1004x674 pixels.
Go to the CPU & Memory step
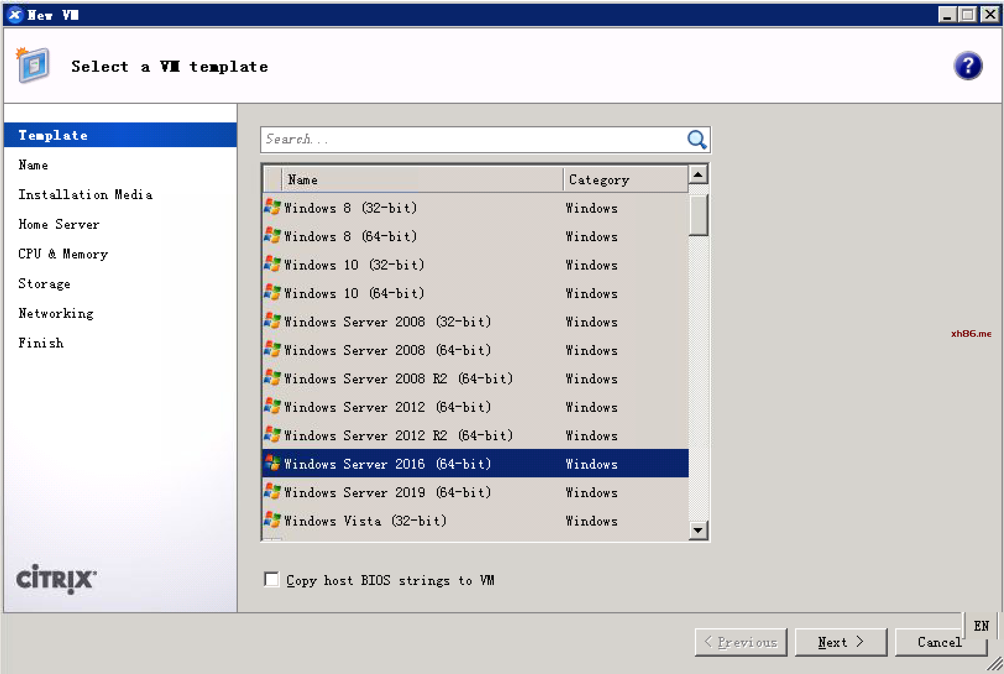63,254
